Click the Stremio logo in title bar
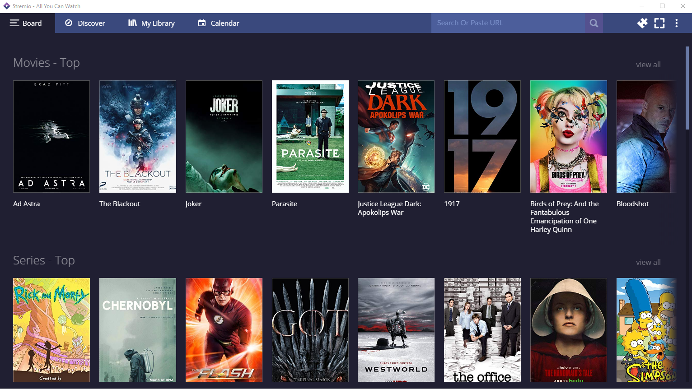The width and height of the screenshot is (692, 389). [x=6, y=6]
